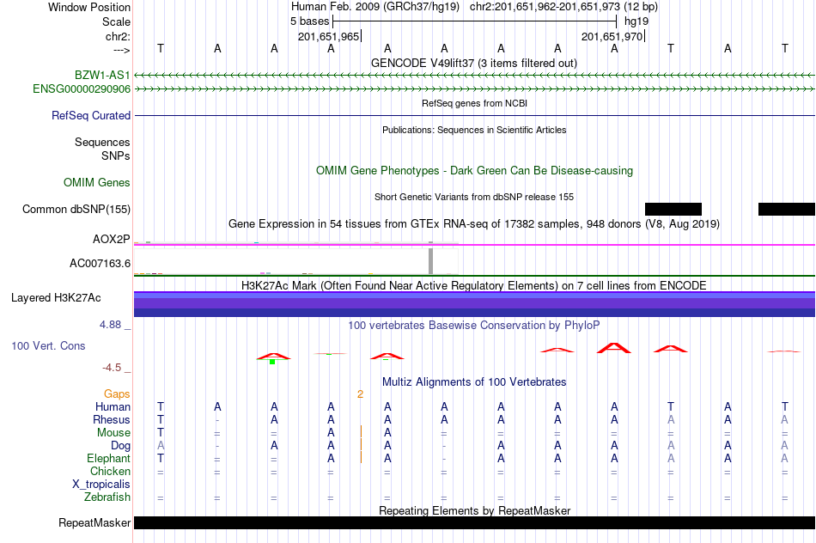This screenshot has width=816, height=543.
Task: Click the 4.88 PhyloP upper limit value
Action: coord(110,325)
